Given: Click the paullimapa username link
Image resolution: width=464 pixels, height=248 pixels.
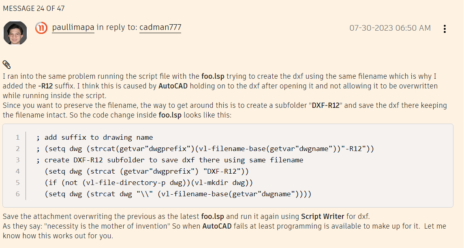Looking at the screenshot, I should [73, 27].
